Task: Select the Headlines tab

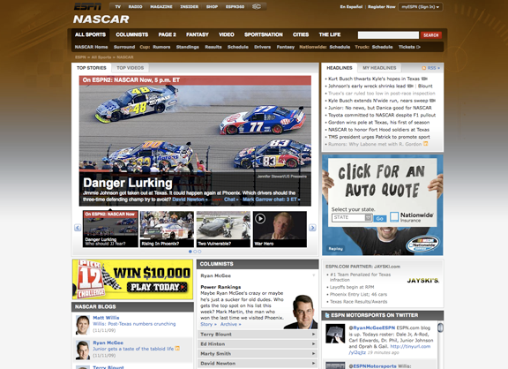Action: pyautogui.click(x=340, y=68)
